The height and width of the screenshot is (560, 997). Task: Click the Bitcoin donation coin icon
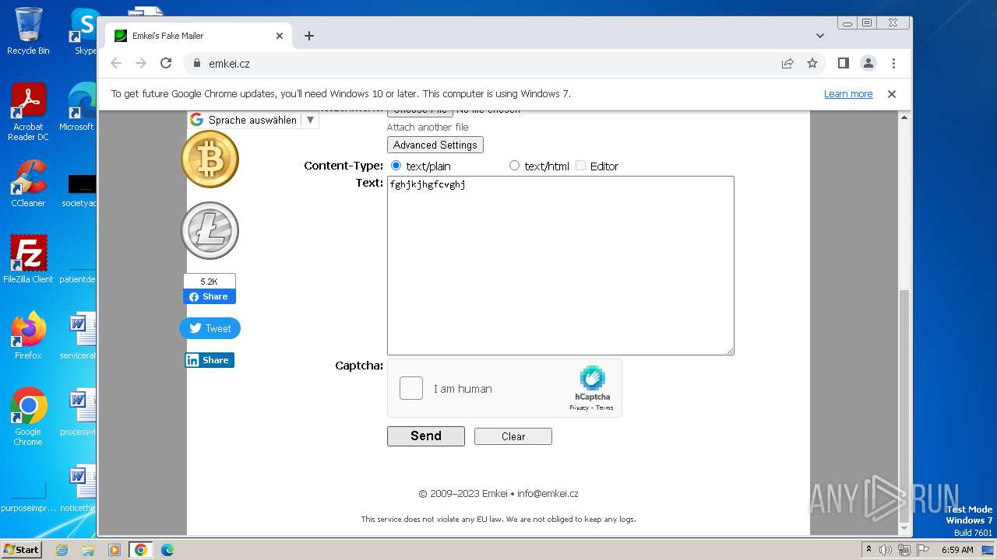tap(210, 159)
